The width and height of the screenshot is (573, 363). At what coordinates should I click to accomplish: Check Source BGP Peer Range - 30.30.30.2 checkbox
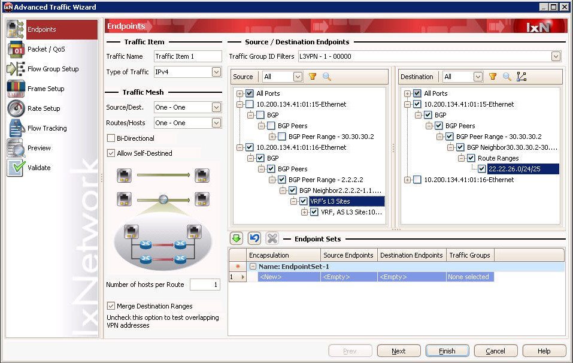282,137
